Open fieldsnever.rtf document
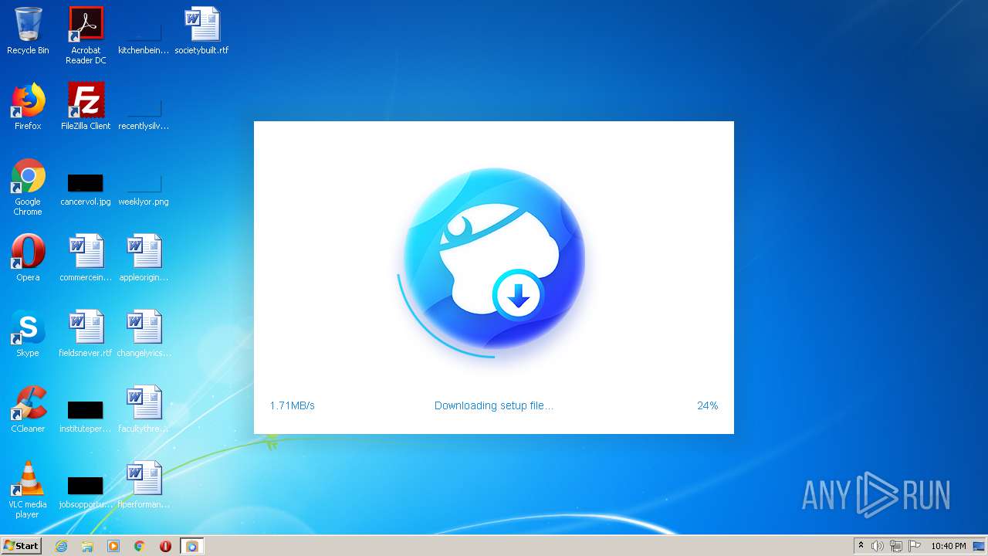The height and width of the screenshot is (556, 988). 86,334
